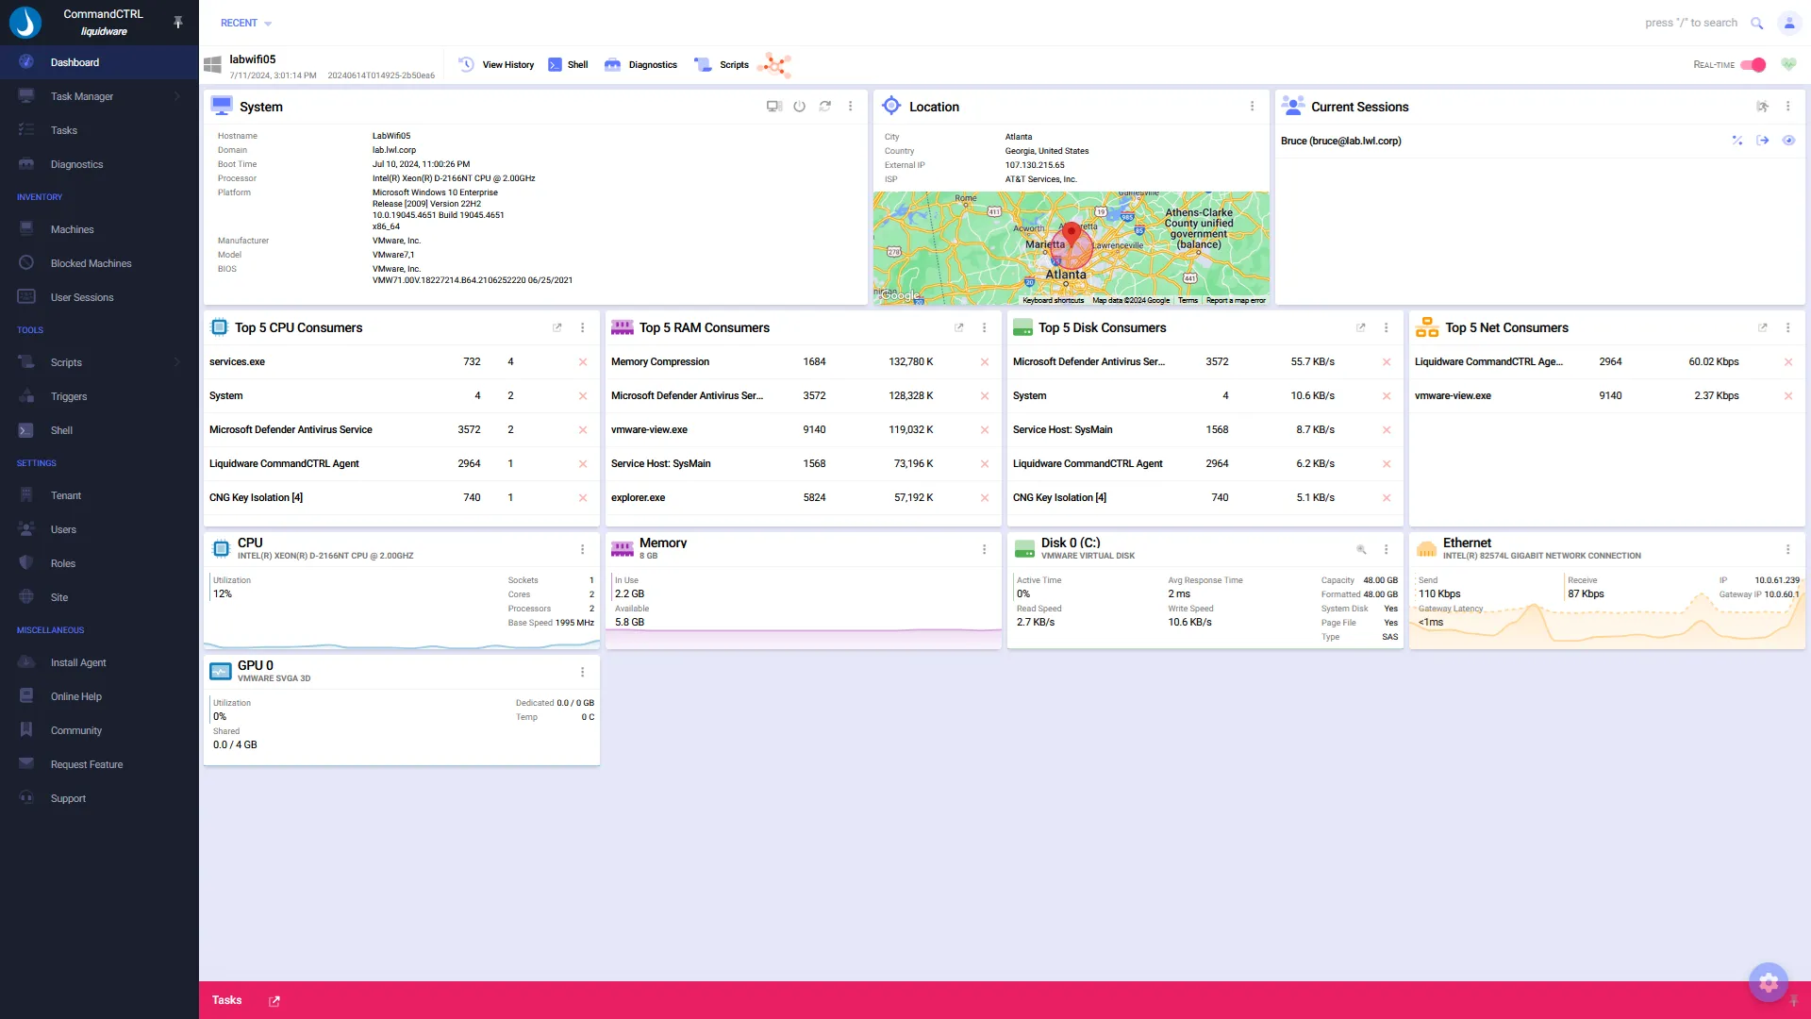The image size is (1811, 1019).
Task: Pop out the Top 5 Net Consumers panel
Action: tap(1763, 327)
